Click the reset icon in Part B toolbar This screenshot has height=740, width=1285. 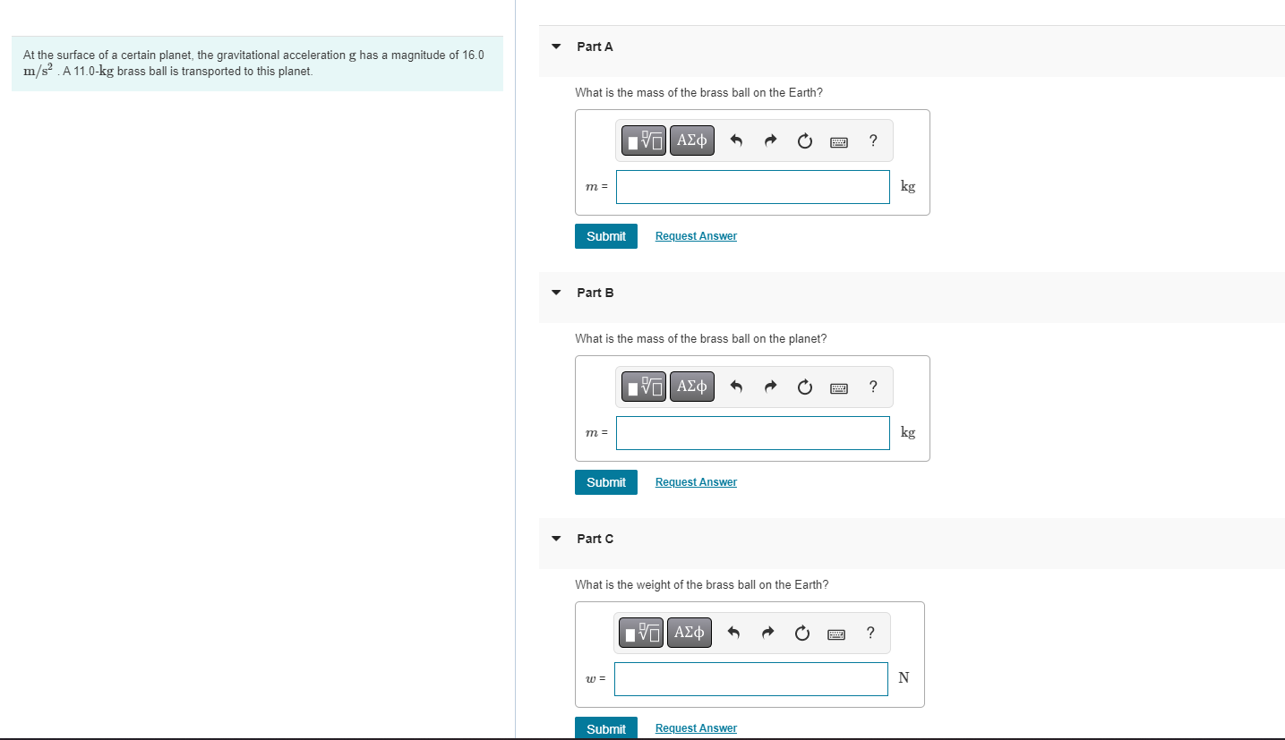[x=804, y=387]
